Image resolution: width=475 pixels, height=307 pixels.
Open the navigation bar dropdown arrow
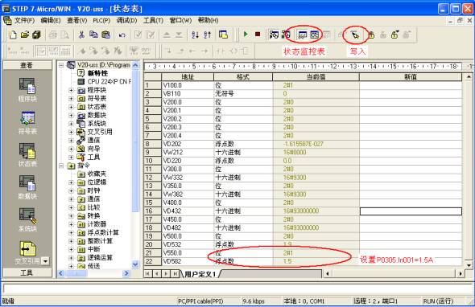coord(45,260)
